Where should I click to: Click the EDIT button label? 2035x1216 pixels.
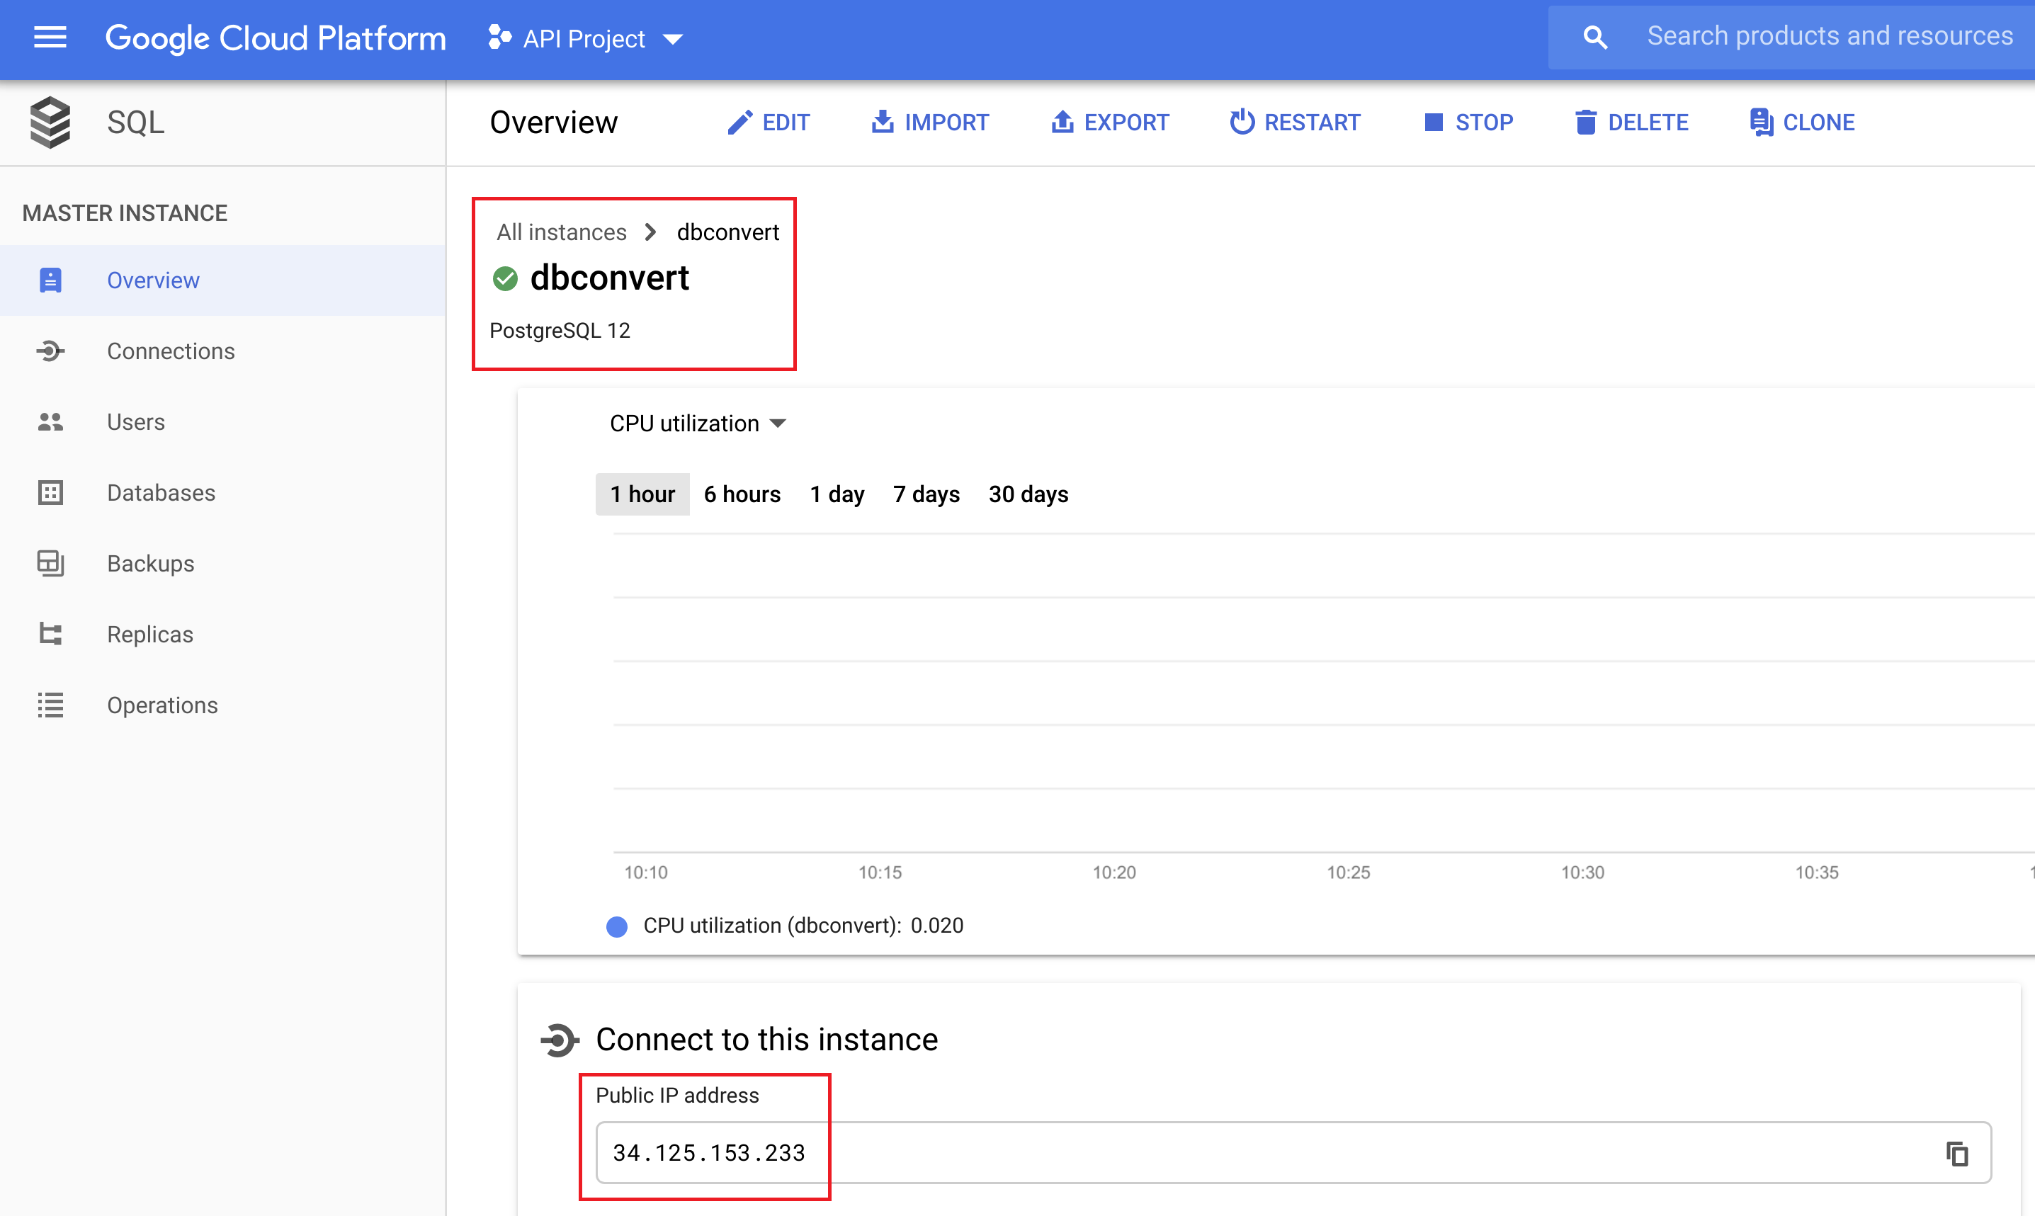point(786,123)
